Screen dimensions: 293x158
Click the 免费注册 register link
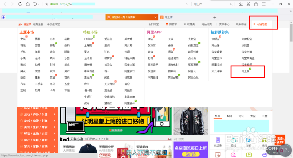coord(38,24)
